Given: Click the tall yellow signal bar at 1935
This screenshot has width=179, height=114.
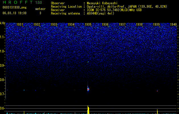Looking at the screenshot, I should (88, 110).
